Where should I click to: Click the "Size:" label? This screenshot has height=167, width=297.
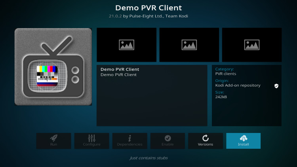tap(219, 92)
